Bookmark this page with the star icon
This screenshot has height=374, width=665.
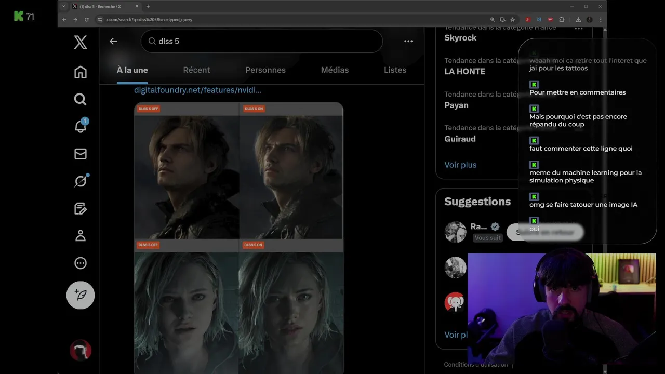pyautogui.click(x=512, y=19)
